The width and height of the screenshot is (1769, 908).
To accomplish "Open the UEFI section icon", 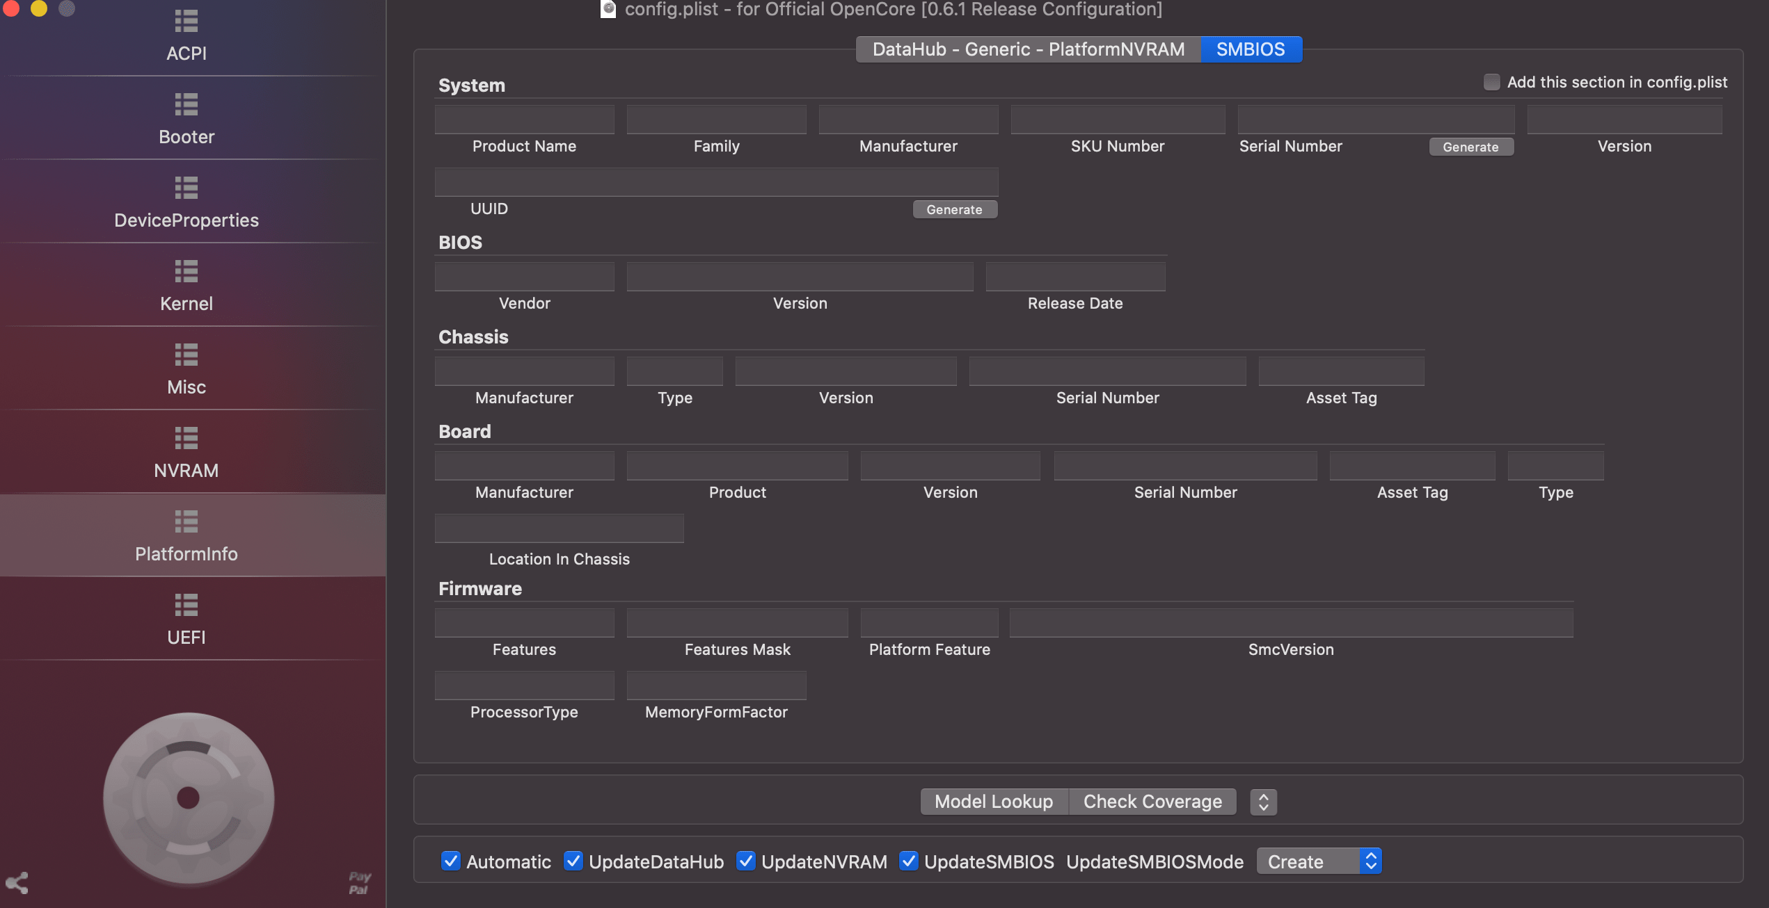I will pyautogui.click(x=186, y=605).
